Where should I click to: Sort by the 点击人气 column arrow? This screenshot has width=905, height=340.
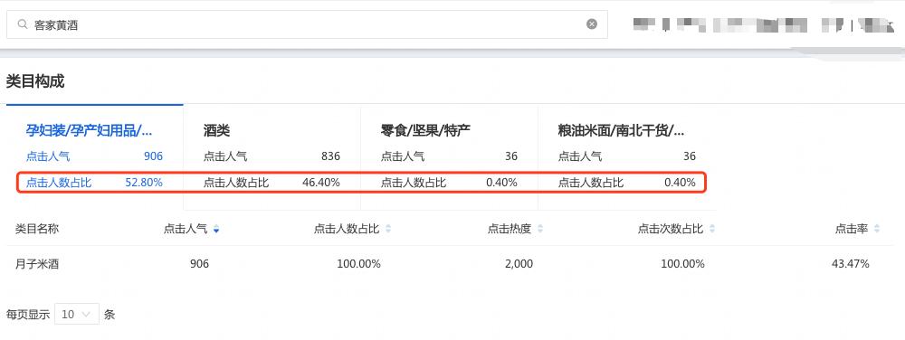point(216,230)
